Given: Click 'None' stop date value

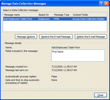Looking at the screenshot, I should click(54, 80).
